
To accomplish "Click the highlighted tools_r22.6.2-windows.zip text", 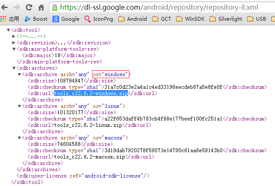I will click(x=91, y=93).
